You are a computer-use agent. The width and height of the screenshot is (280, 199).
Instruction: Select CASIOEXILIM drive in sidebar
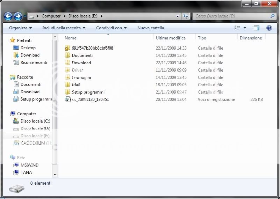coord(36,143)
